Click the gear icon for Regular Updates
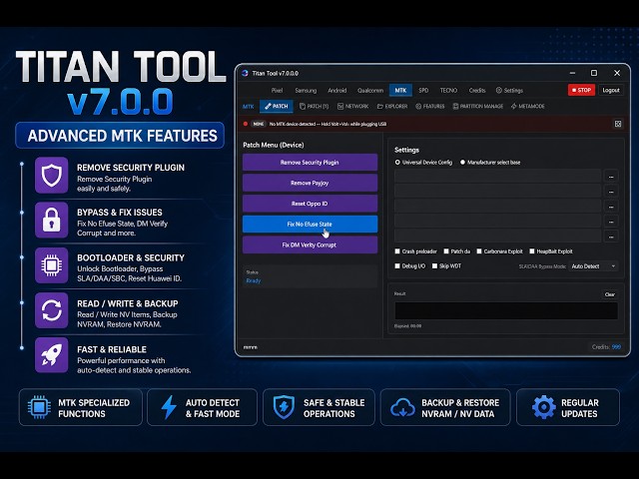Viewport: 639px width, 479px height. [x=543, y=407]
